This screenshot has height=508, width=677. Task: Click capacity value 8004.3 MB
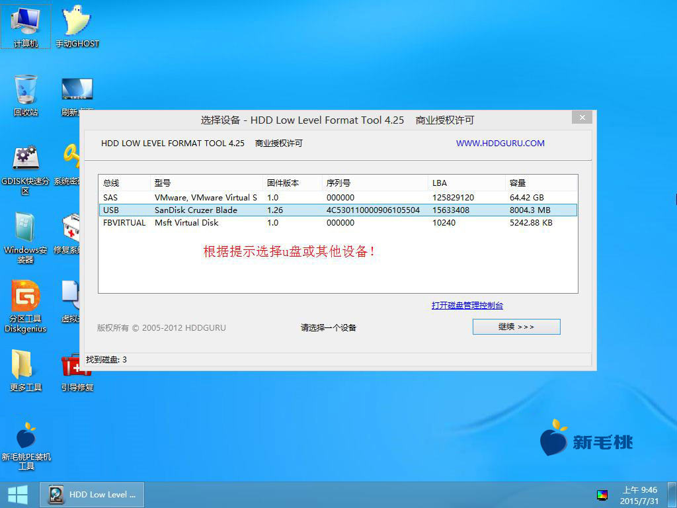530,210
